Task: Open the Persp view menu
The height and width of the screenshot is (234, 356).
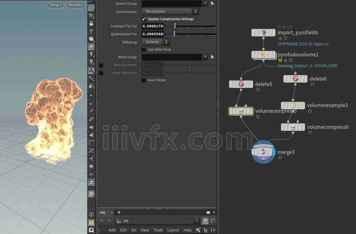Action: point(55,5)
